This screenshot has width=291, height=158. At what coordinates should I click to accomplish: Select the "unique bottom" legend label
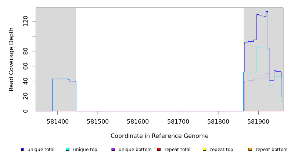(135, 150)
